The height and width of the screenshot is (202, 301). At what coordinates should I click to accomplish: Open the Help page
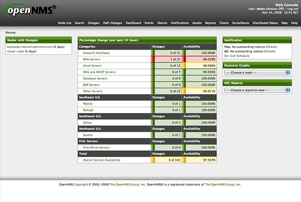click(294, 23)
